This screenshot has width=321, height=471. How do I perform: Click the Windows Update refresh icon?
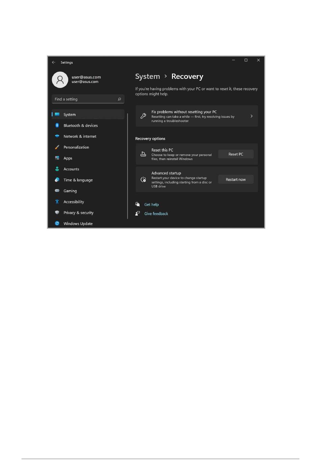click(x=57, y=223)
